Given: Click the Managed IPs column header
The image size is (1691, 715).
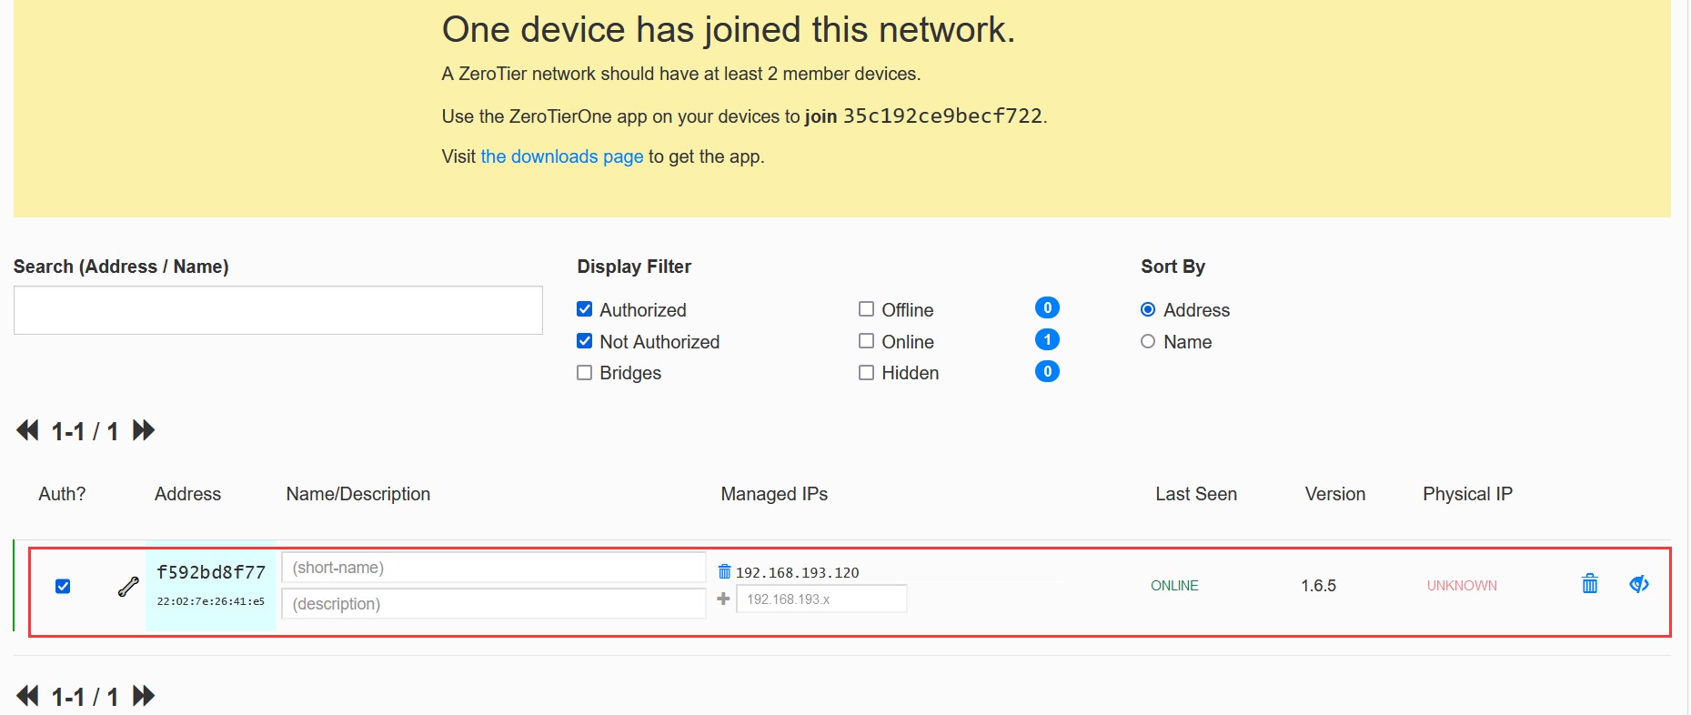Looking at the screenshot, I should (774, 494).
